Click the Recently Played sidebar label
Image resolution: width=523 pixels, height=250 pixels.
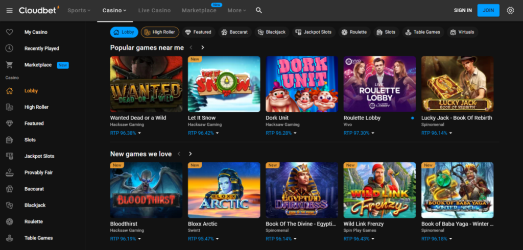tap(42, 48)
